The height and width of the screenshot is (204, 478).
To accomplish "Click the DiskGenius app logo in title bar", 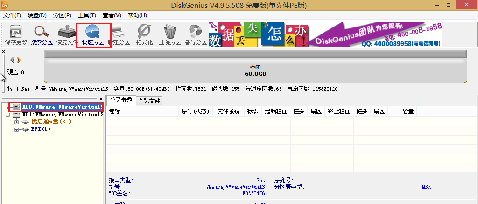I will 5,5.
